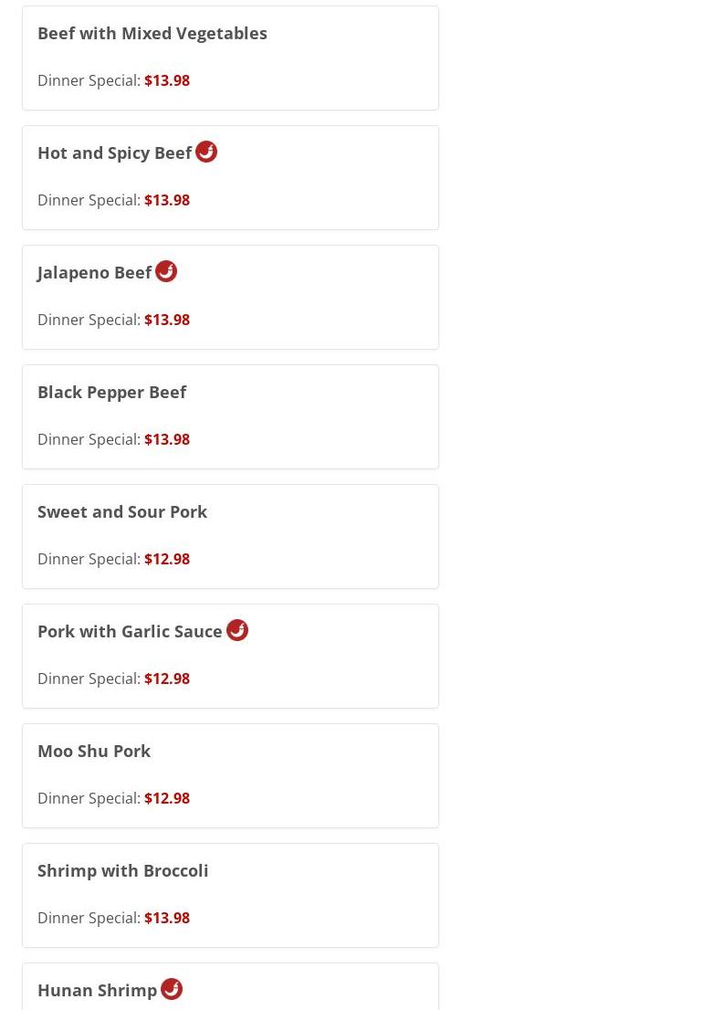This screenshot has width=703, height=1010.
Task: Click Dinner Special price under Moo Shu Pork
Action: pyautogui.click(x=167, y=798)
